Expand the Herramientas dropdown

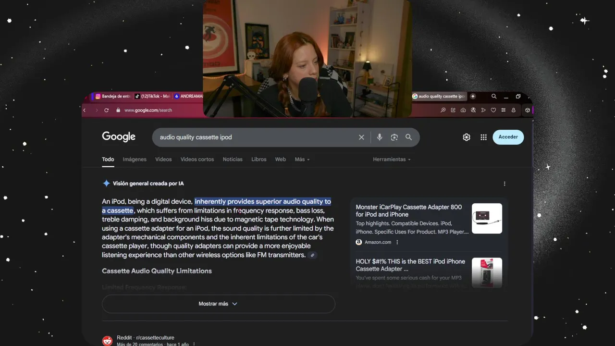coord(392,159)
